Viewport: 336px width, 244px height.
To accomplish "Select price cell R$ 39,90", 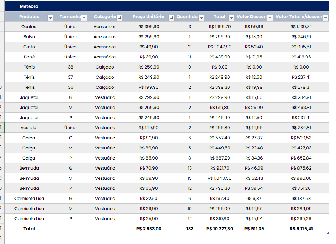I will pos(148,57).
